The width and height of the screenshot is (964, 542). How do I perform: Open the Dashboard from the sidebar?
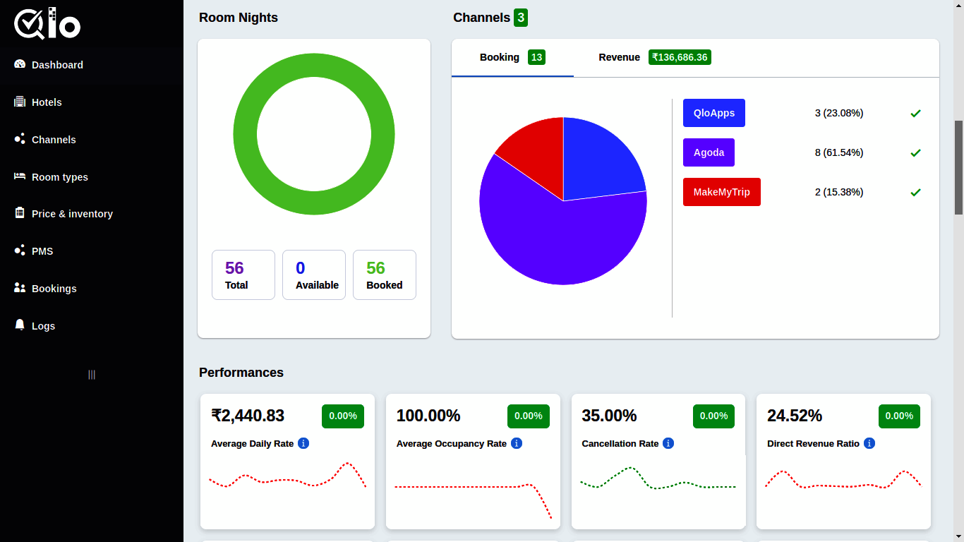(x=57, y=64)
